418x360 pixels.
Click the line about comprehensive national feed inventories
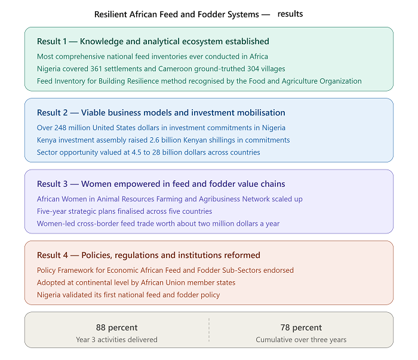click(152, 57)
